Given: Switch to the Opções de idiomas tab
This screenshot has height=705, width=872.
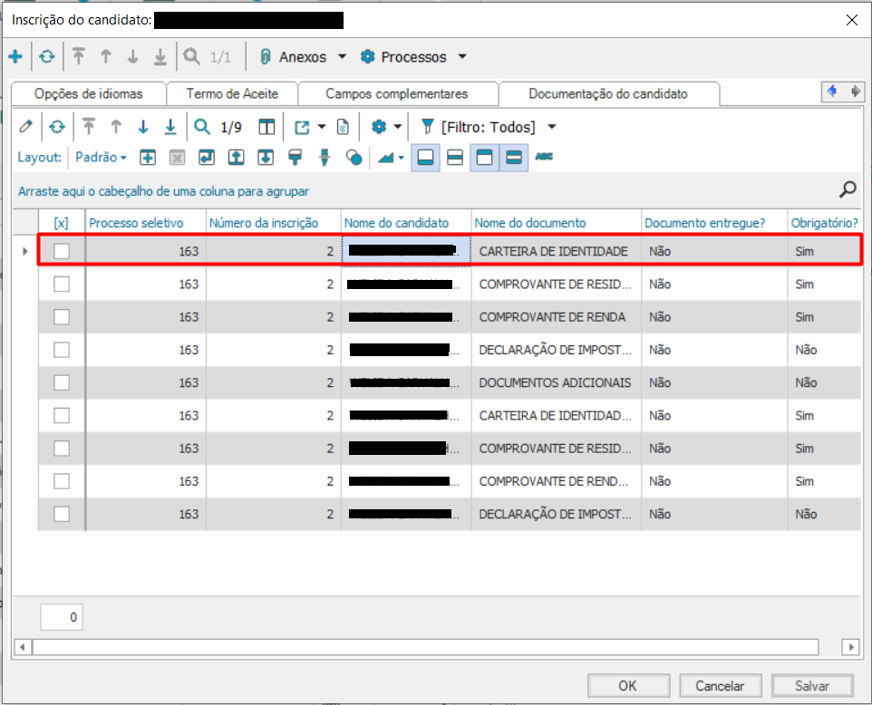Looking at the screenshot, I should 89,93.
